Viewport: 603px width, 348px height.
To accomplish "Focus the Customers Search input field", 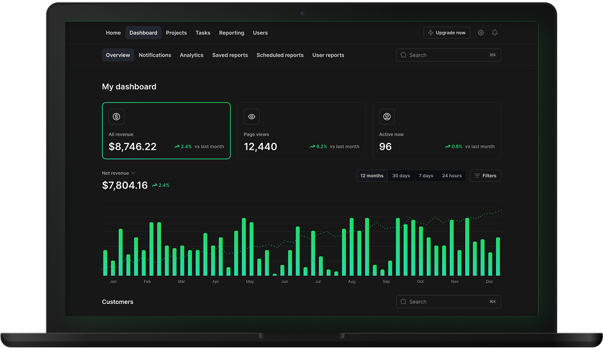I will coord(449,301).
